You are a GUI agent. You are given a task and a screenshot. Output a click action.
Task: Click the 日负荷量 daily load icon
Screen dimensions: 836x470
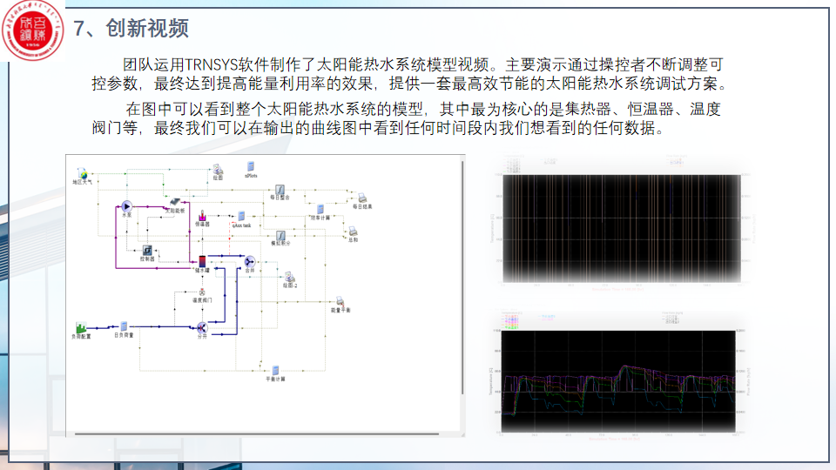(124, 326)
